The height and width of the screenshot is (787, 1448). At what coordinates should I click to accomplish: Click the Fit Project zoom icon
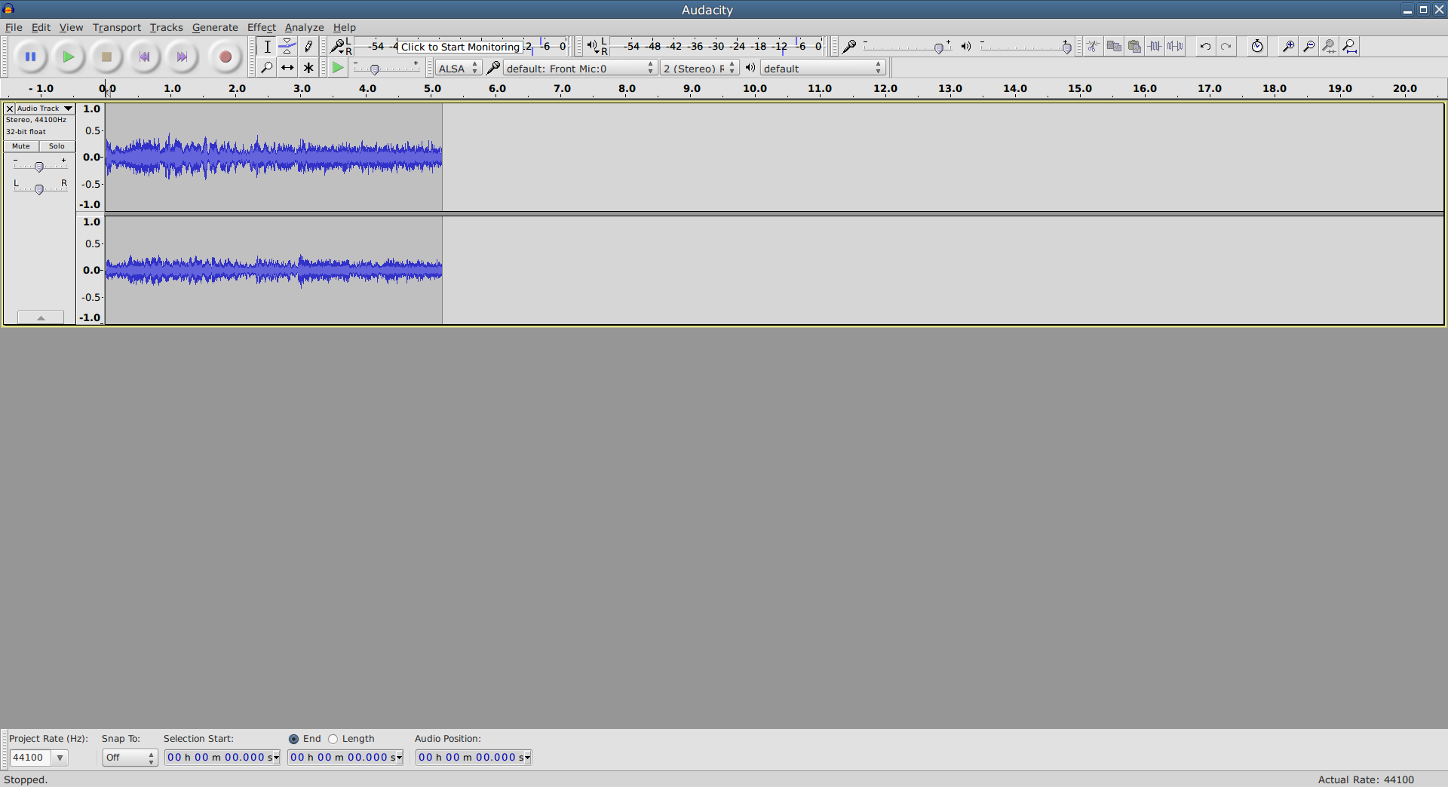click(x=1350, y=47)
